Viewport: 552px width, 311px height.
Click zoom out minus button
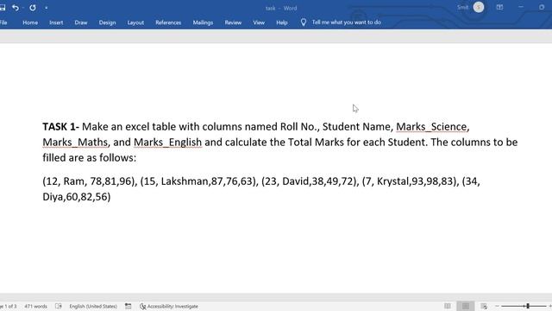(497, 306)
